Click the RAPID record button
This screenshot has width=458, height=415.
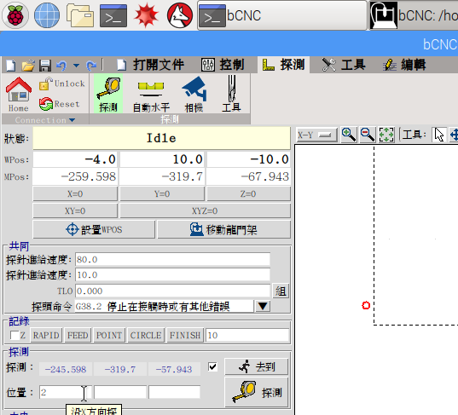coord(46,336)
